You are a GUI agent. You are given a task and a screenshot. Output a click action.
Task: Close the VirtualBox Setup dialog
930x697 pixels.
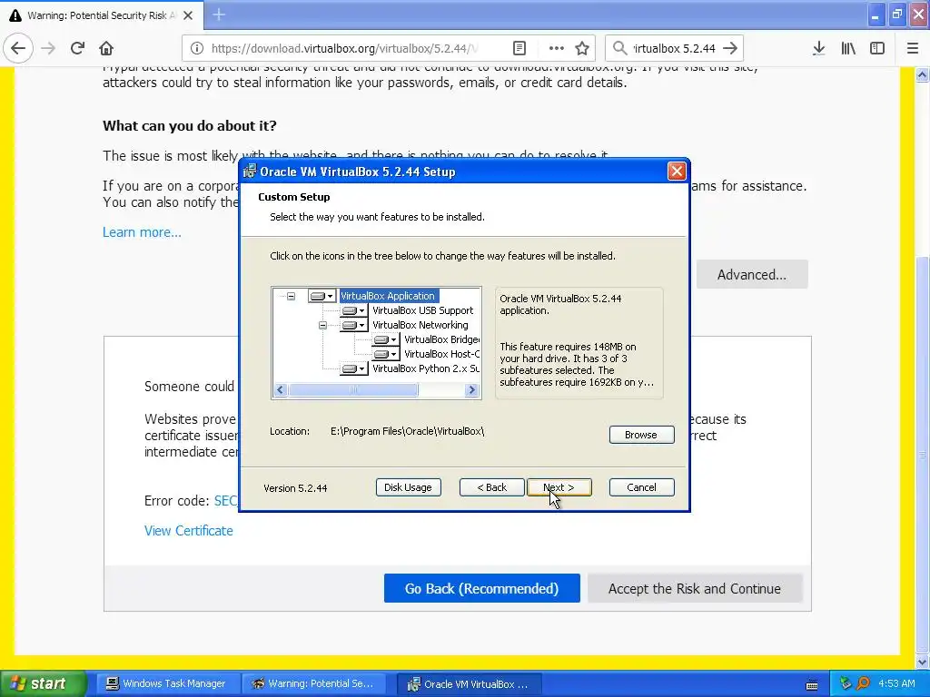coord(676,172)
